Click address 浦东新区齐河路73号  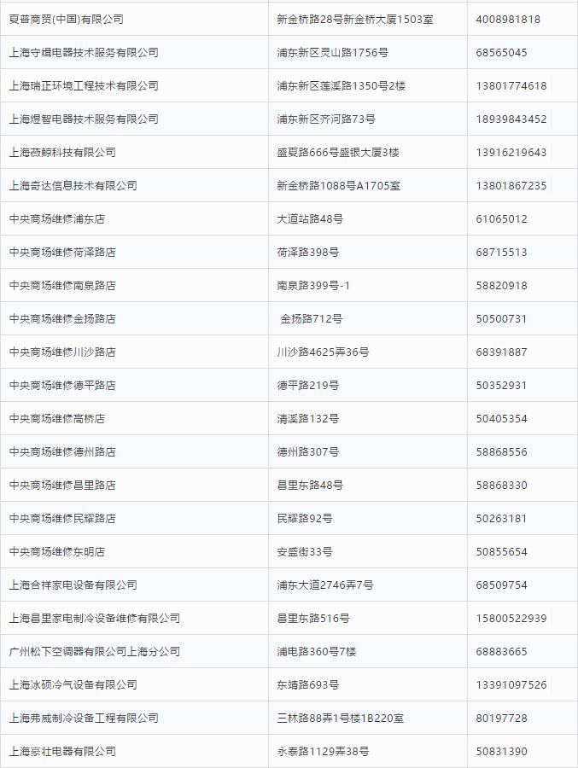(326, 119)
